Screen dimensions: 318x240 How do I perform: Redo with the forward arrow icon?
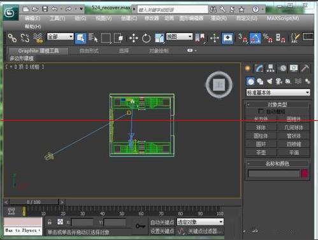[69, 9]
